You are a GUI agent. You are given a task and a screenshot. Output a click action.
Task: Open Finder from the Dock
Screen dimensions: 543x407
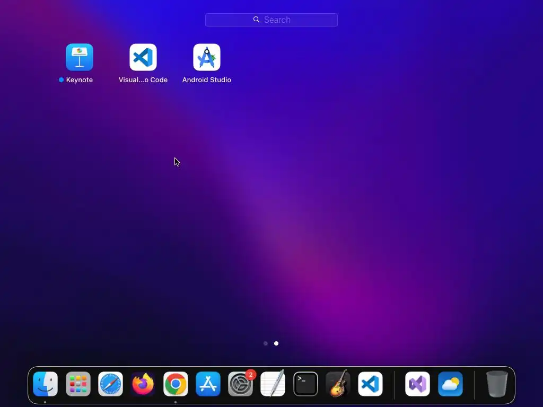tap(46, 384)
